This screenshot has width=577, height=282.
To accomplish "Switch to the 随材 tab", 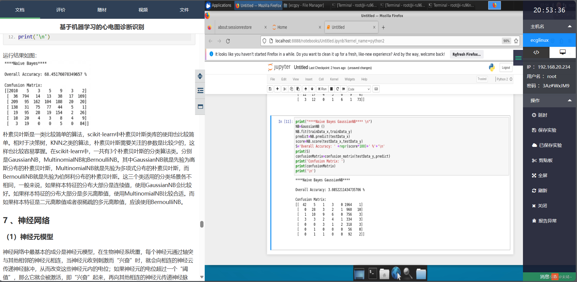I will click(102, 10).
